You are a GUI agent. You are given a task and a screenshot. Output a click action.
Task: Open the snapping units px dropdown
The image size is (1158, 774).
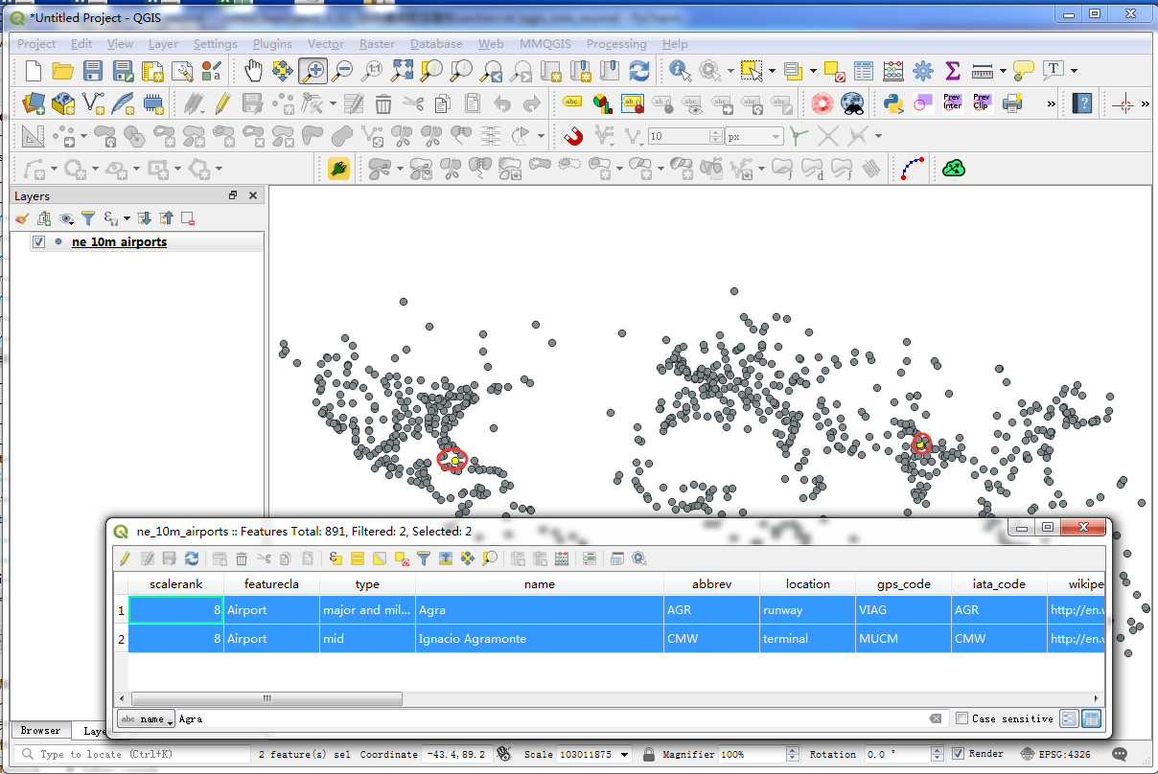[754, 137]
